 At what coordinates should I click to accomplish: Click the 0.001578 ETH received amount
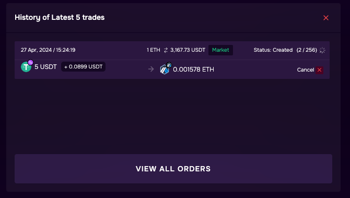[193, 69]
